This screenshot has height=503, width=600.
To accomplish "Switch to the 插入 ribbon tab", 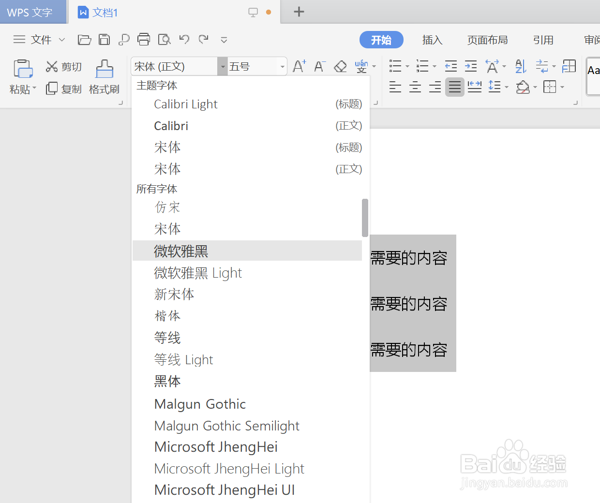I will pos(432,40).
